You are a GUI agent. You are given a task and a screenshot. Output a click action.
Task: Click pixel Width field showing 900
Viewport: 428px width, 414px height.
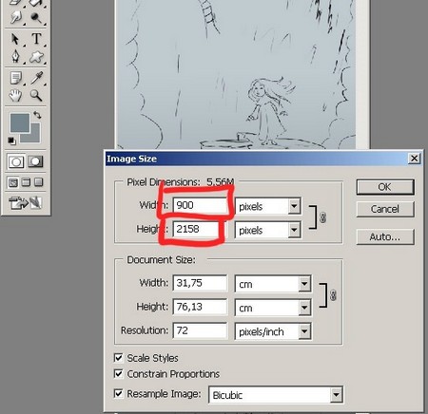click(x=200, y=205)
